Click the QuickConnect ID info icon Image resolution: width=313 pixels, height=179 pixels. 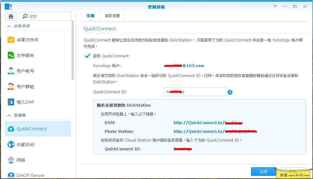point(230,92)
